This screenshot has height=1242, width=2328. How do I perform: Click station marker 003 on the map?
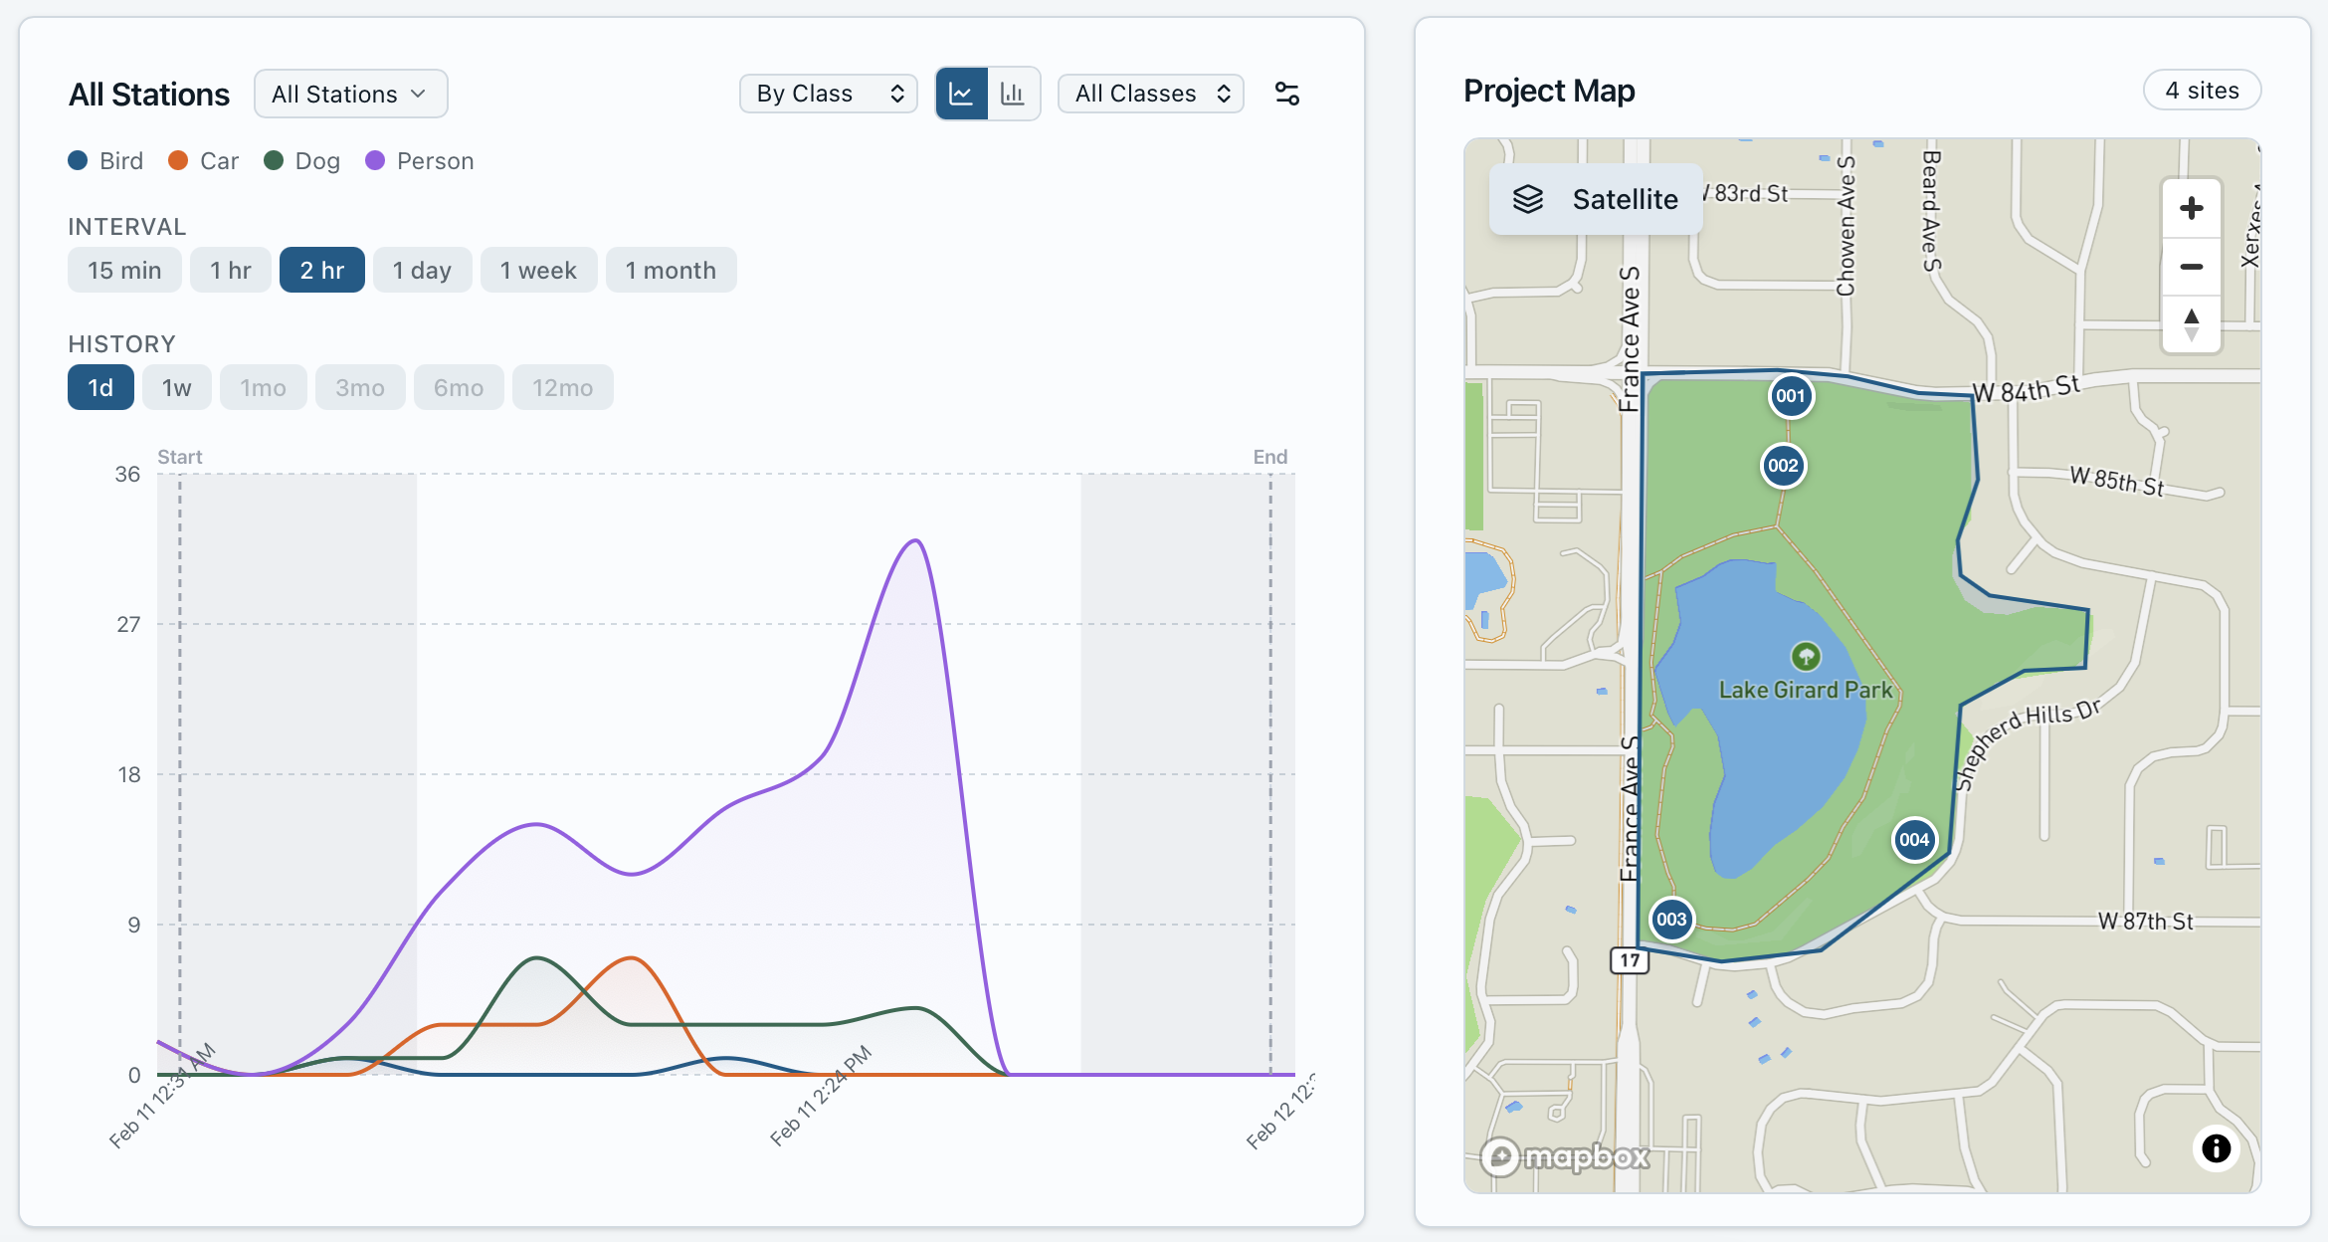coord(1671,920)
